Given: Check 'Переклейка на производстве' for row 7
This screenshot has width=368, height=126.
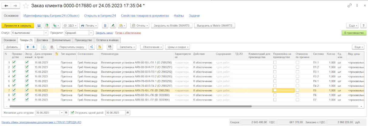Looking at the screenshot, I should [275, 90].
